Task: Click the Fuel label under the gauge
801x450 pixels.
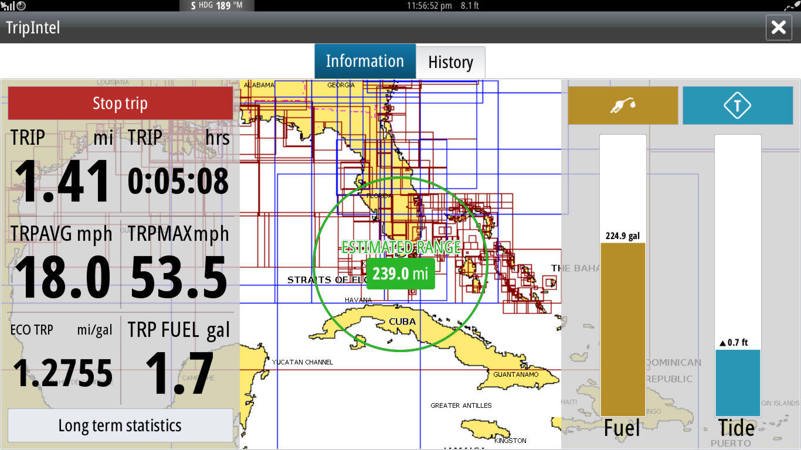Action: point(622,428)
